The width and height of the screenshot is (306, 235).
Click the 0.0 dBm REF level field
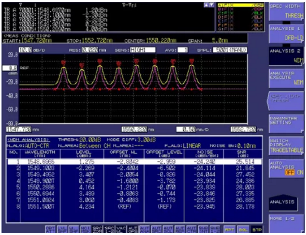[x=10, y=68]
